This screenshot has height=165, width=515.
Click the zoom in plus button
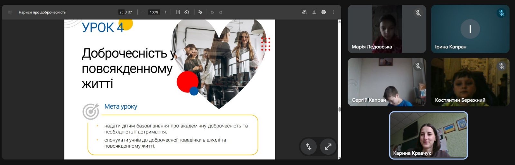click(165, 12)
